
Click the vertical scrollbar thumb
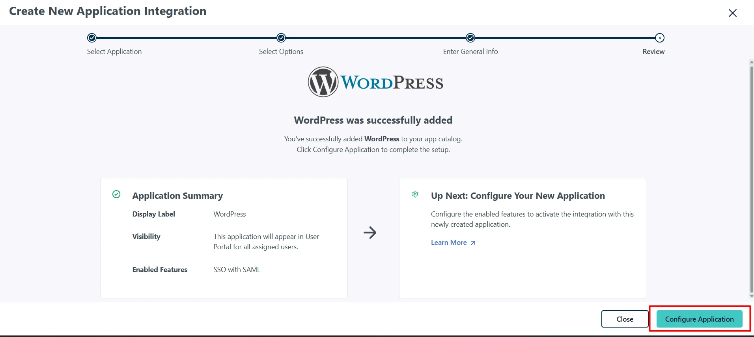752,179
